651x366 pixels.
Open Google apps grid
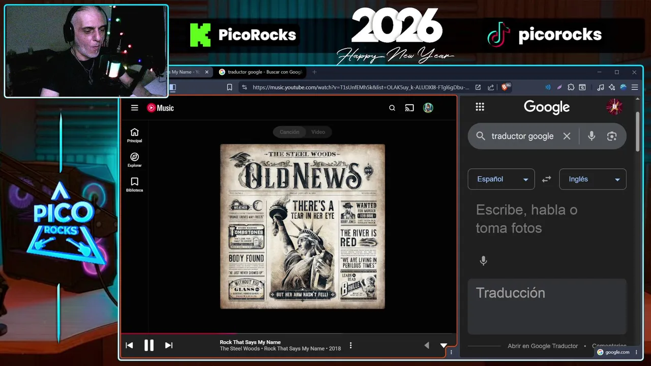pos(480,107)
